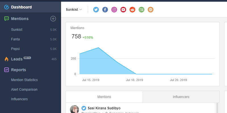Open the Dashboard page

click(x=30, y=7)
